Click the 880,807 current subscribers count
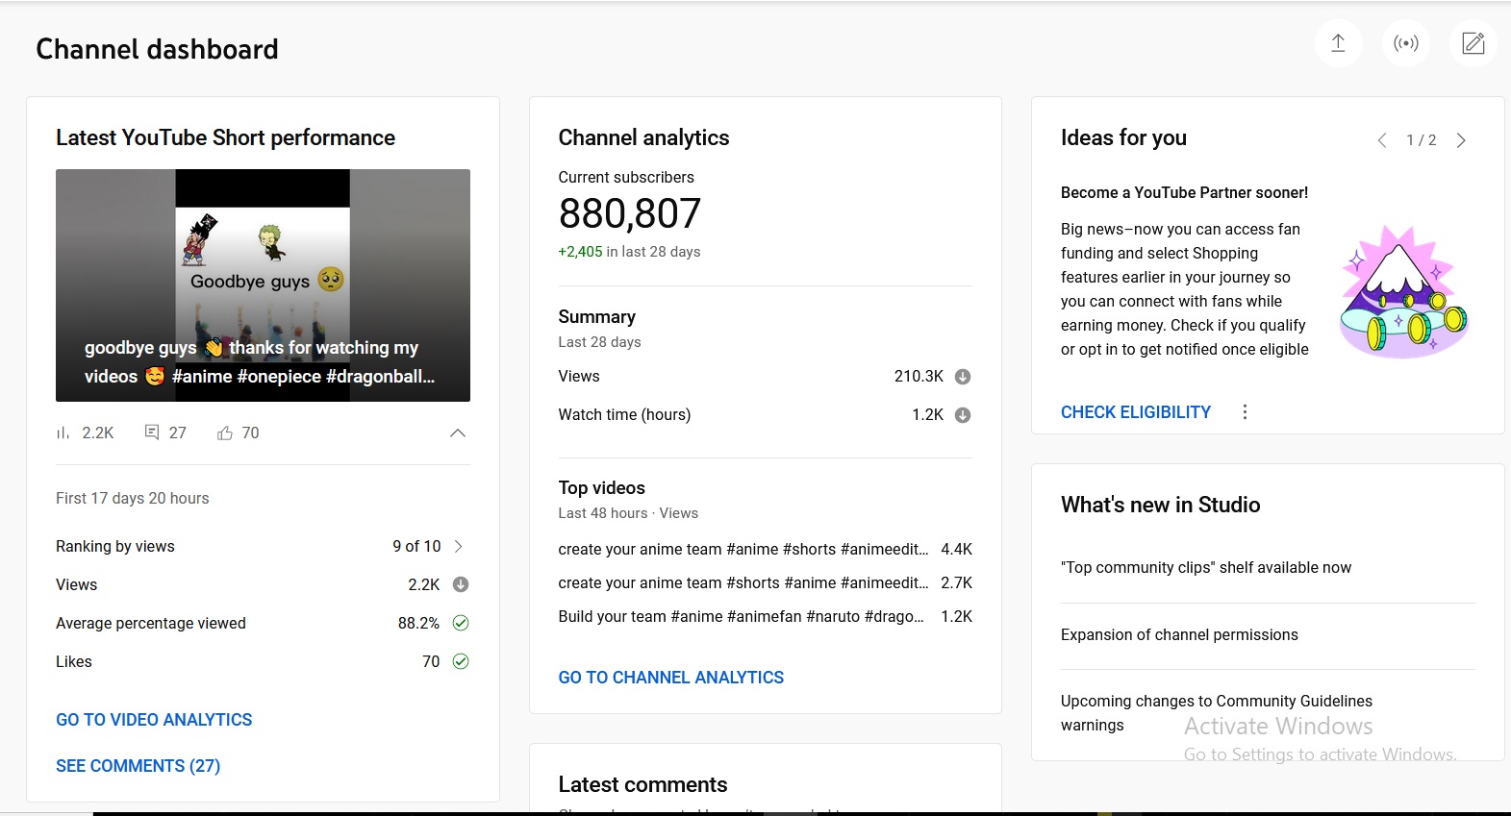Image resolution: width=1511 pixels, height=816 pixels. click(630, 213)
